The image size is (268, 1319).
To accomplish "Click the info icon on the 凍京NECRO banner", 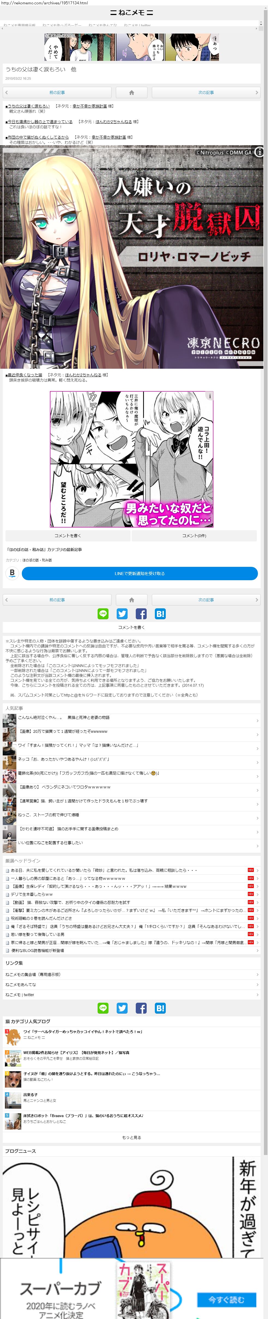I will (259, 152).
